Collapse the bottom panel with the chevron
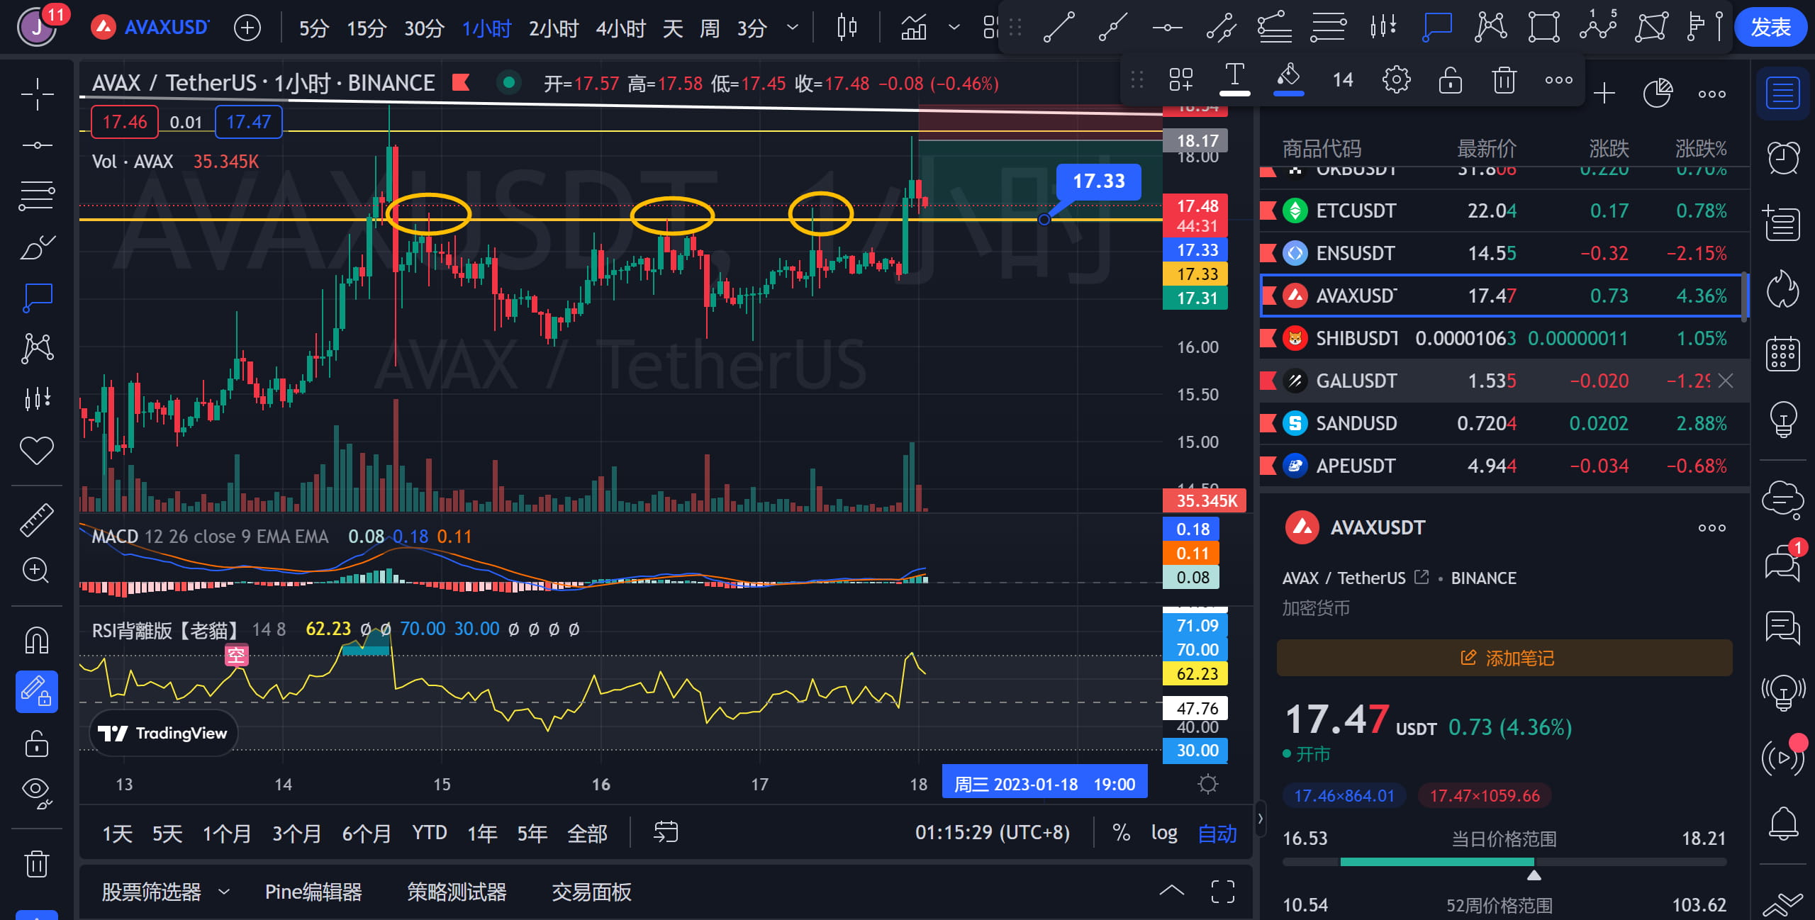The image size is (1815, 920). tap(1172, 891)
